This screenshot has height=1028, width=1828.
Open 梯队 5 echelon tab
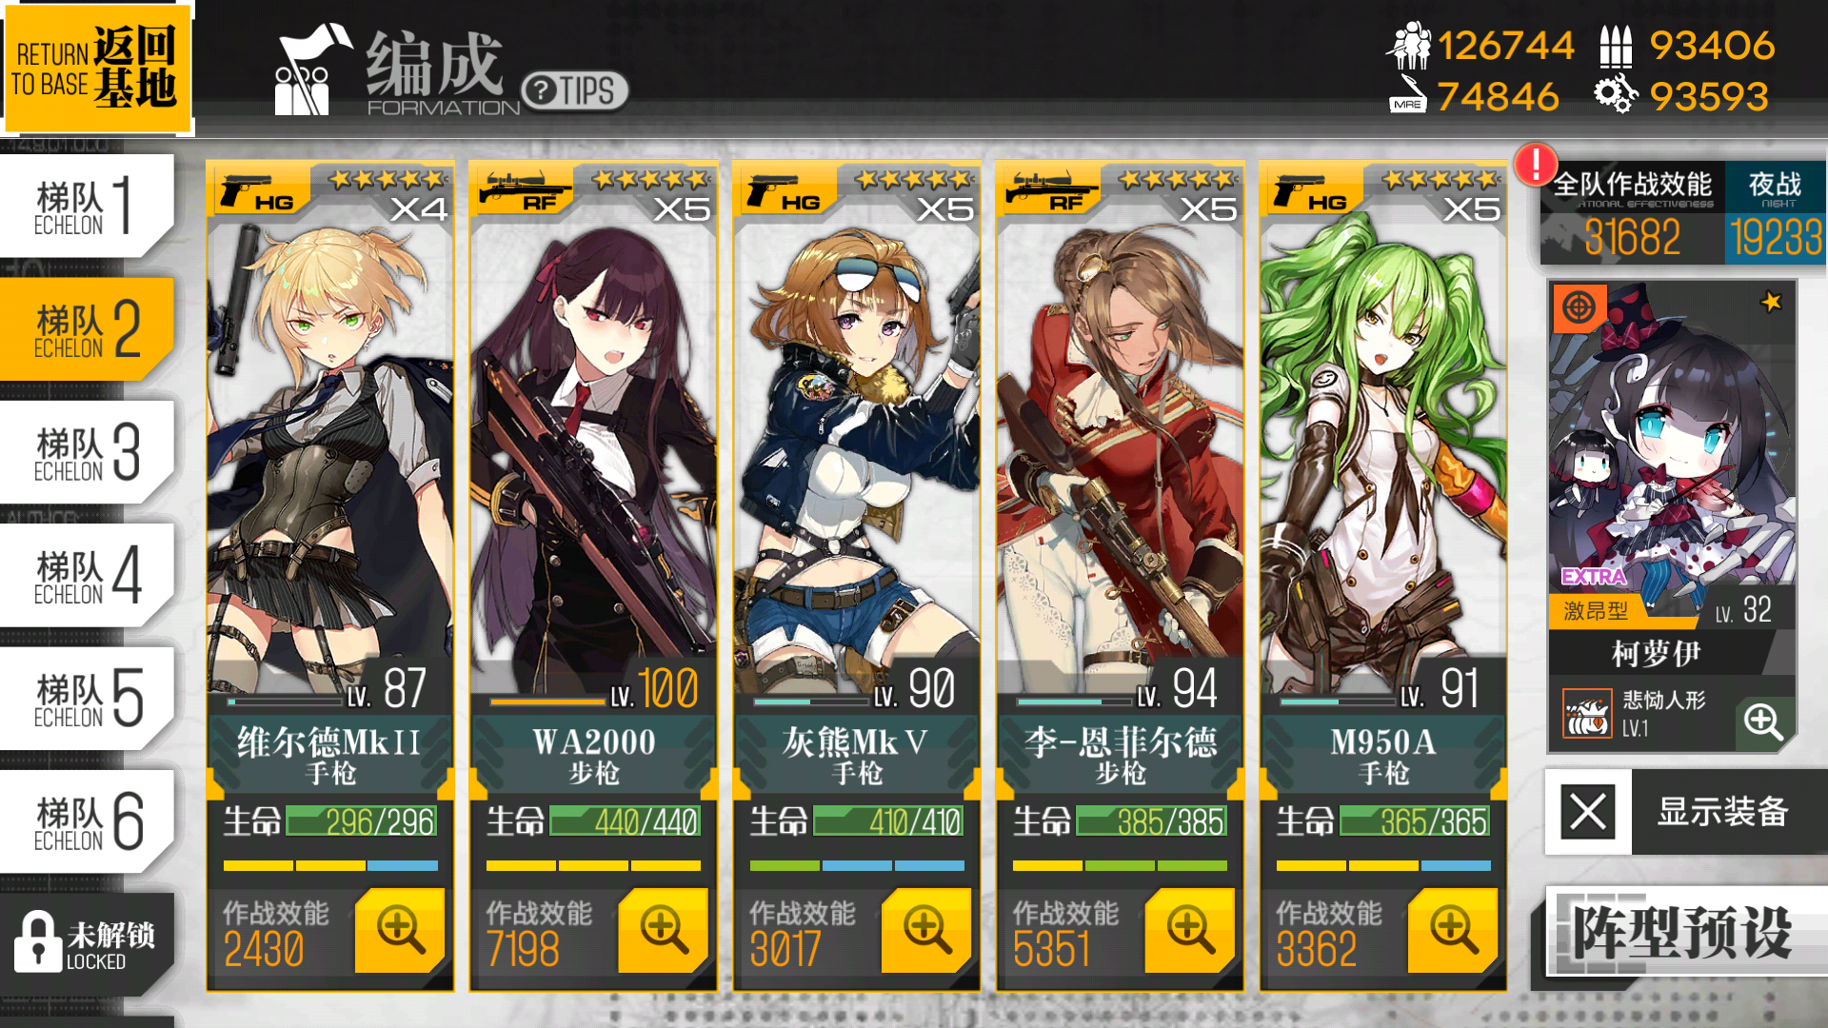(x=87, y=698)
